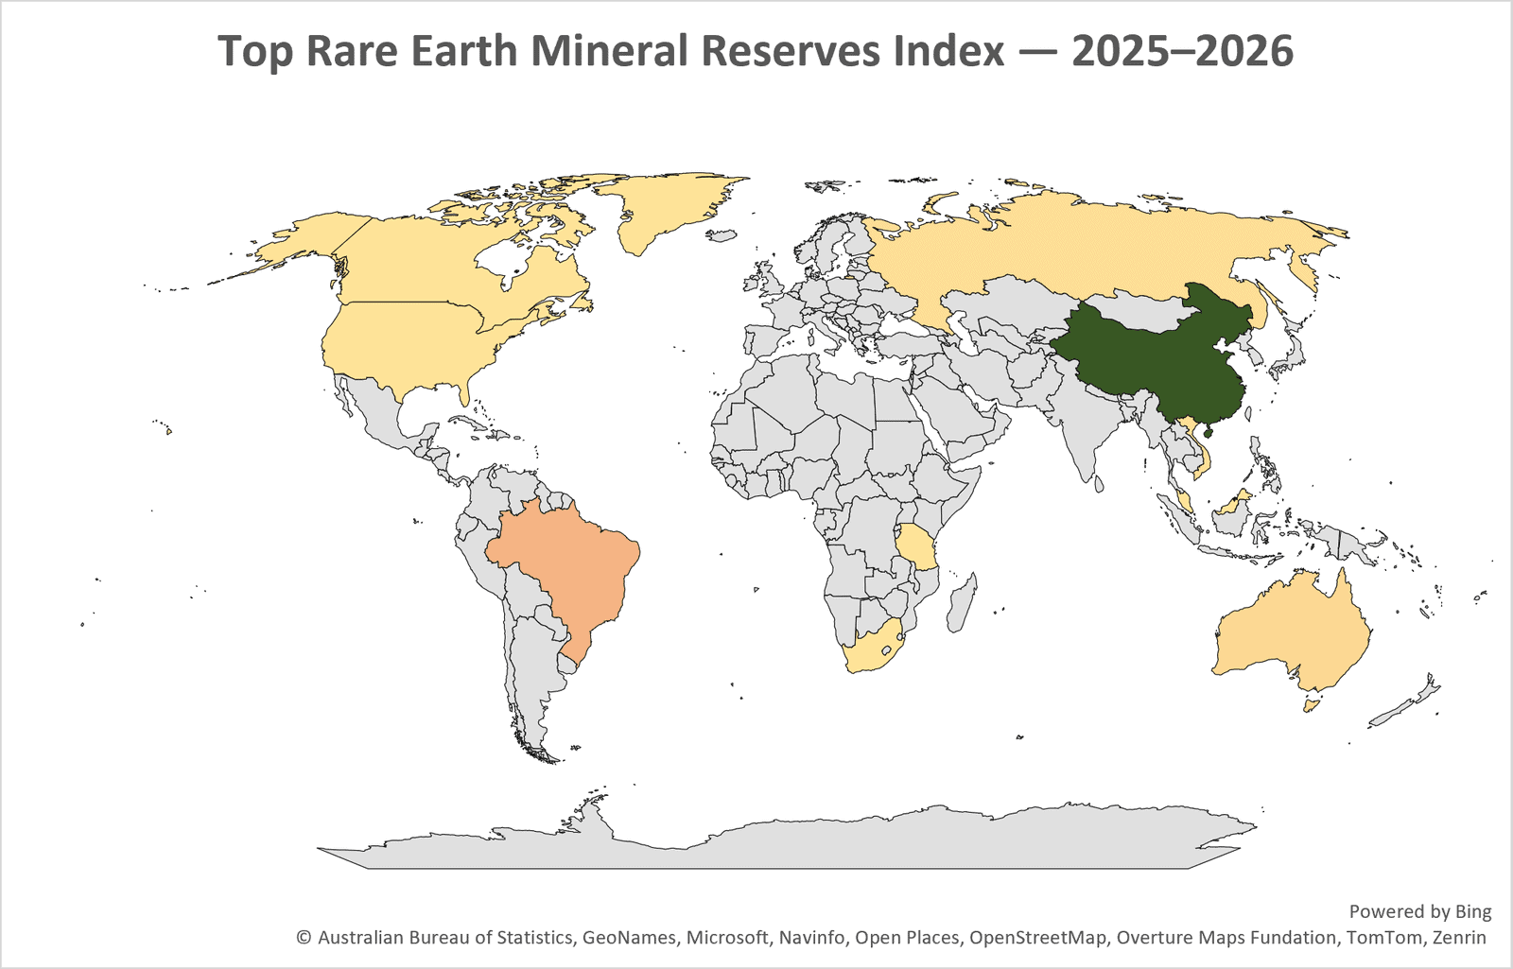The width and height of the screenshot is (1513, 969).
Task: Click the 'Powered by Bing' text
Action: [1420, 911]
